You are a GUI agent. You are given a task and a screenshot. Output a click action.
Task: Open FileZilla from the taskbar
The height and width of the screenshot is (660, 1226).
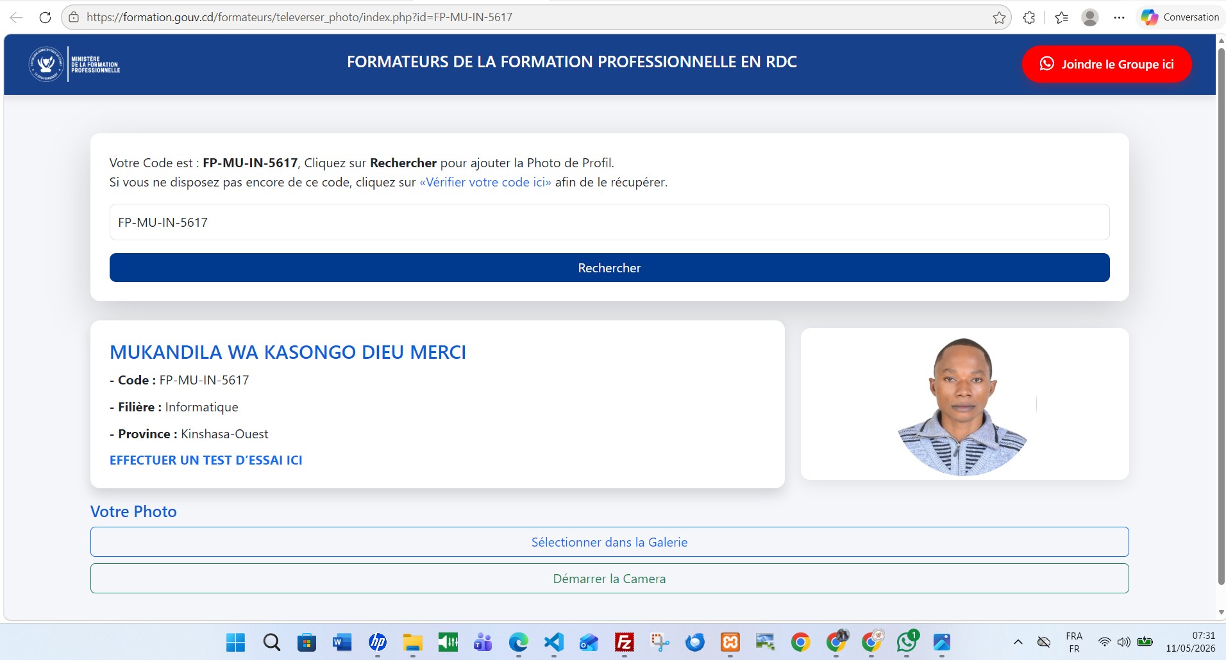pyautogui.click(x=624, y=641)
